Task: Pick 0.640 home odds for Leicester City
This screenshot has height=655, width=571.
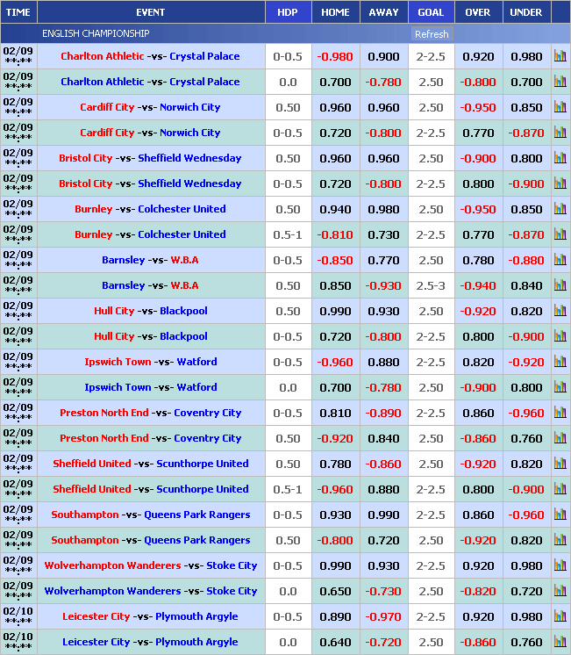Action: [x=335, y=642]
